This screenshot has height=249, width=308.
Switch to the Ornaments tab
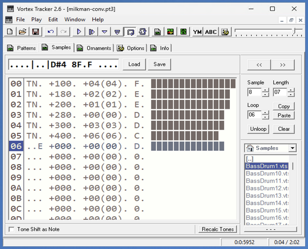pyautogui.click(x=94, y=48)
